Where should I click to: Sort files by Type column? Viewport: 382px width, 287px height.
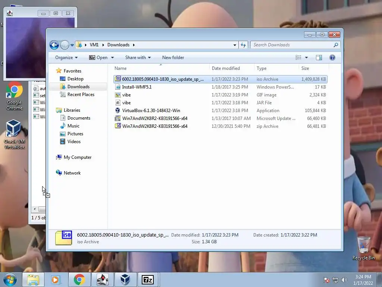[276, 68]
